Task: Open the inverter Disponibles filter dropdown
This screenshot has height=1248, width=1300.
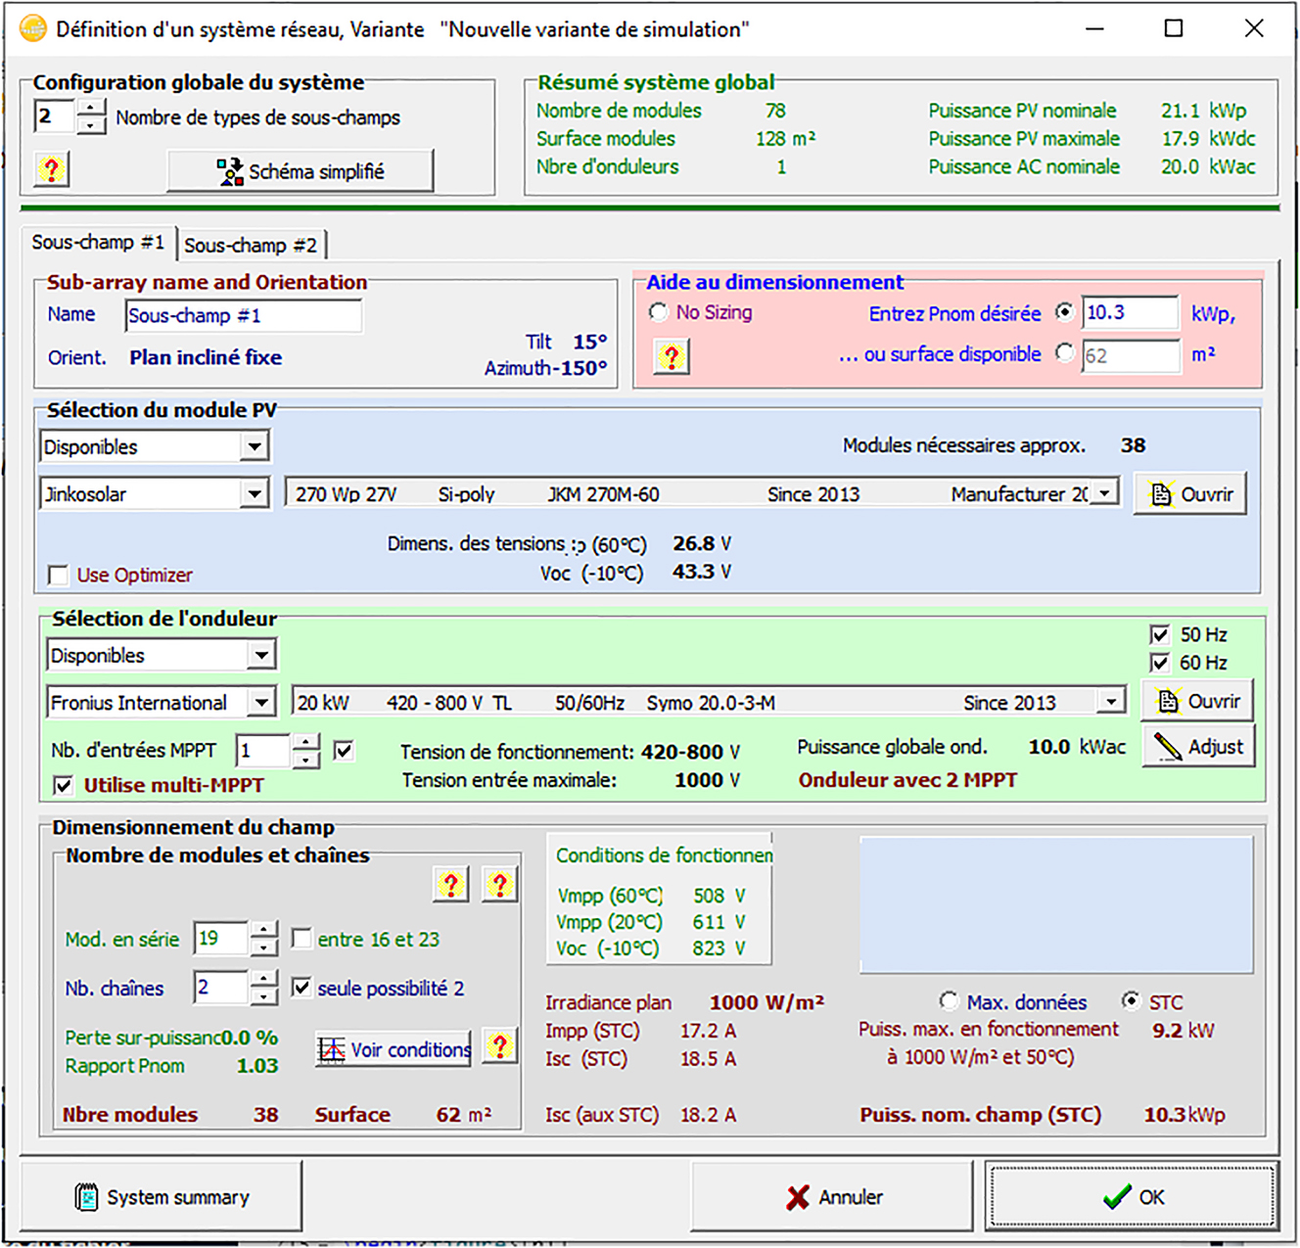Action: 261,656
